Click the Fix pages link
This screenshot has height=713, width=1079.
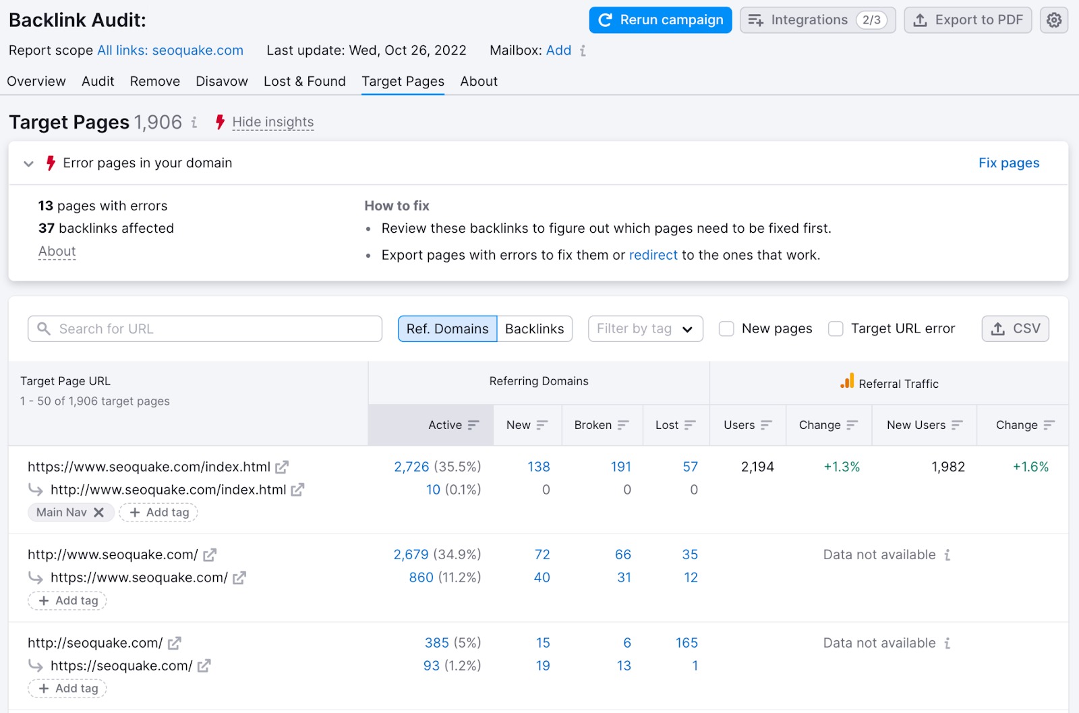point(1008,163)
